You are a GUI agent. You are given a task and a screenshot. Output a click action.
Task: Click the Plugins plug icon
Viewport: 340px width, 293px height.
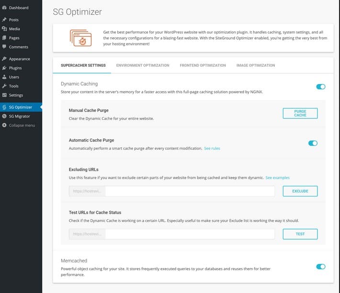(x=4, y=68)
